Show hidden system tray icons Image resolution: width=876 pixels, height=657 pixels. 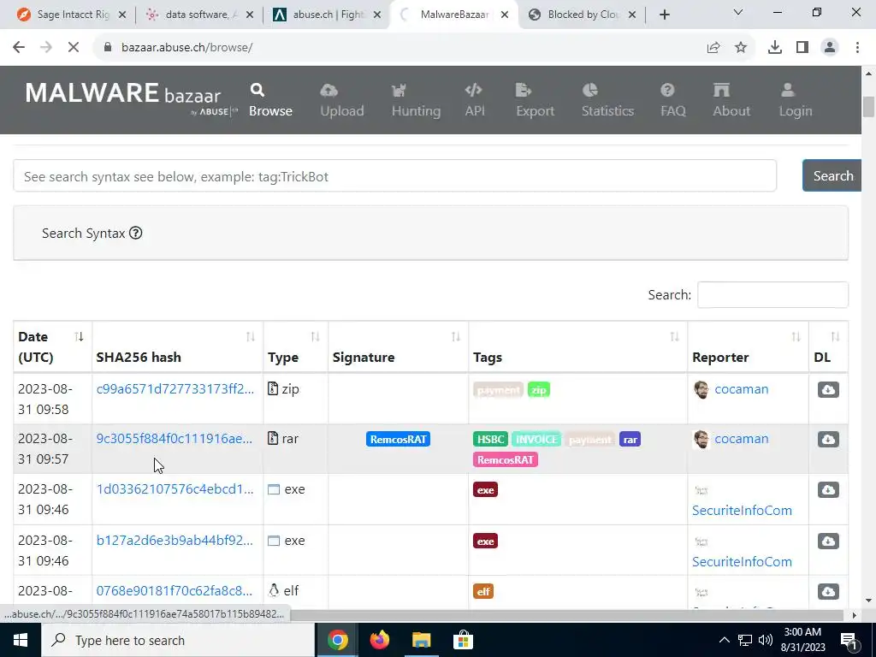724,640
